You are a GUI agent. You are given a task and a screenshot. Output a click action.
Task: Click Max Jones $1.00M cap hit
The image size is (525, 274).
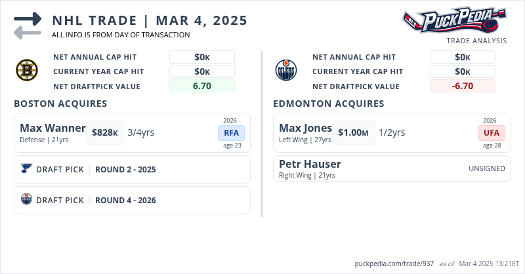click(x=353, y=132)
